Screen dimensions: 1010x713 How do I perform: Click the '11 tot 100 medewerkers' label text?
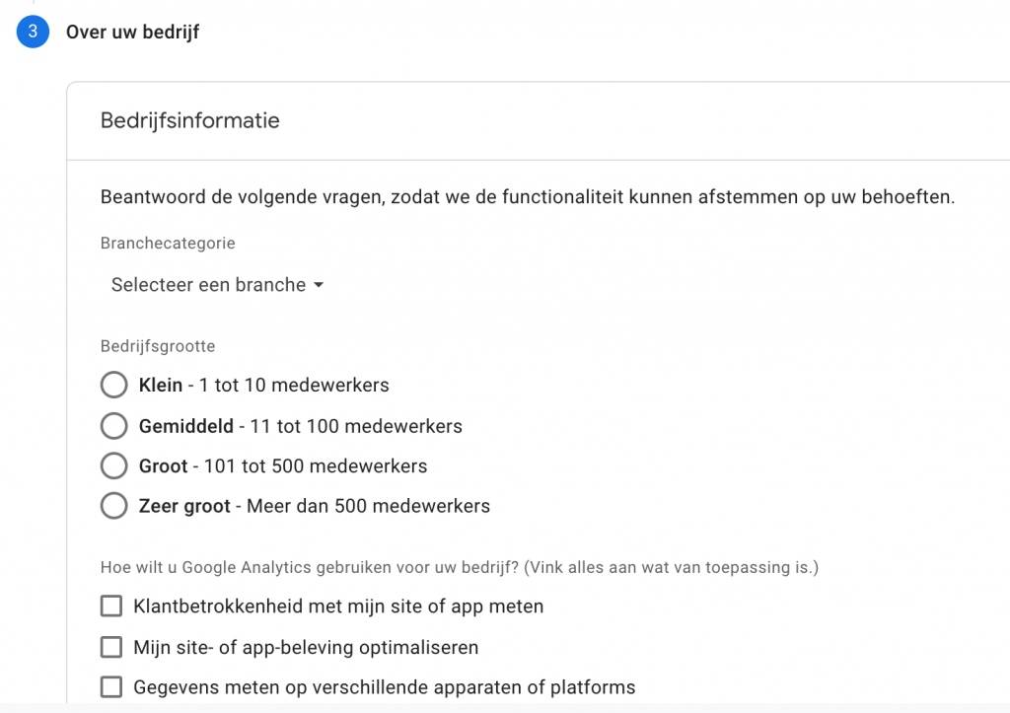356,426
